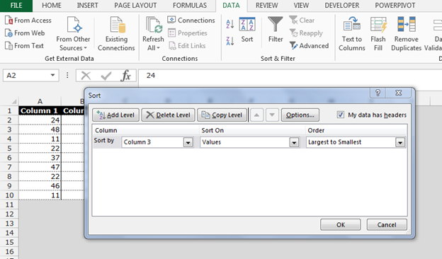
Task: Click the Sort A to Z icon
Action: 230,24
